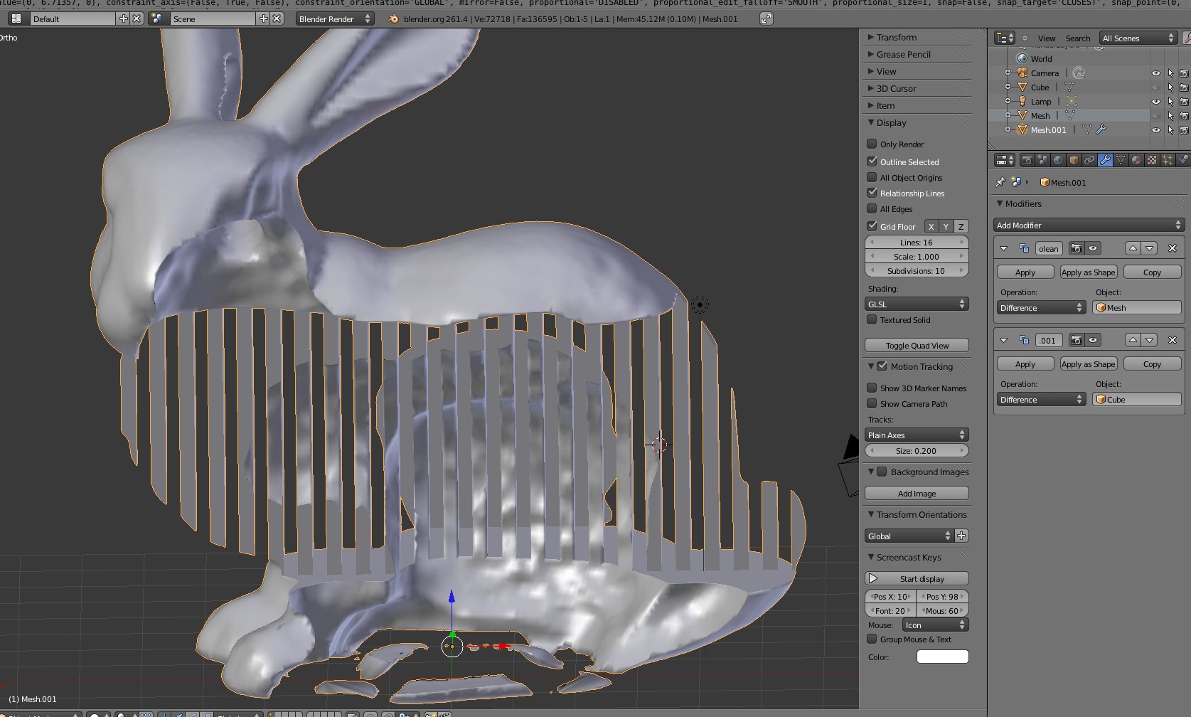Image resolution: width=1191 pixels, height=717 pixels.
Task: Hide the Lamp object with eye icon
Action: [1155, 102]
